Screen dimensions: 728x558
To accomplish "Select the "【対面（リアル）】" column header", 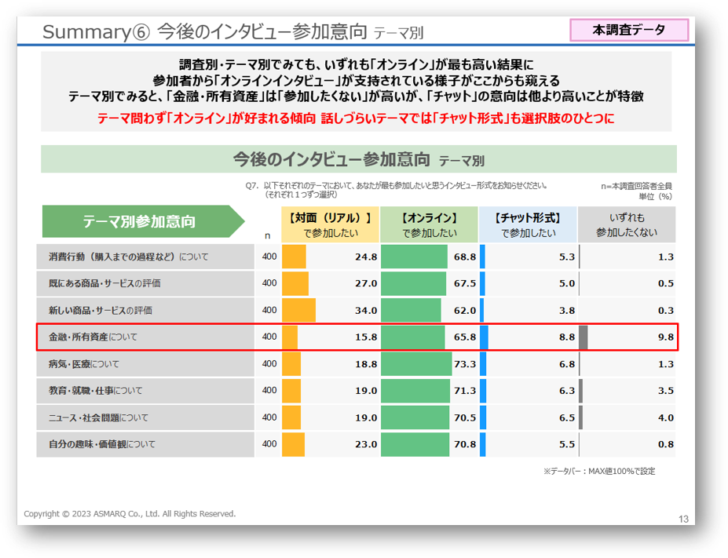I will (x=330, y=224).
